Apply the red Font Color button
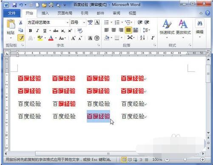The height and width of the screenshot is (165, 213). point(51,38)
